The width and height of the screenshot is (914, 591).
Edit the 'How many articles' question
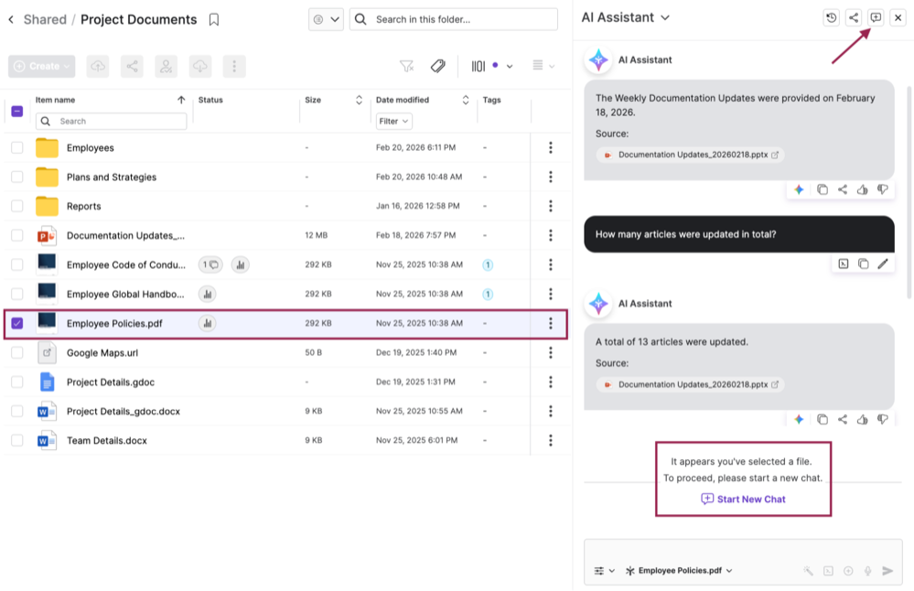tap(883, 263)
